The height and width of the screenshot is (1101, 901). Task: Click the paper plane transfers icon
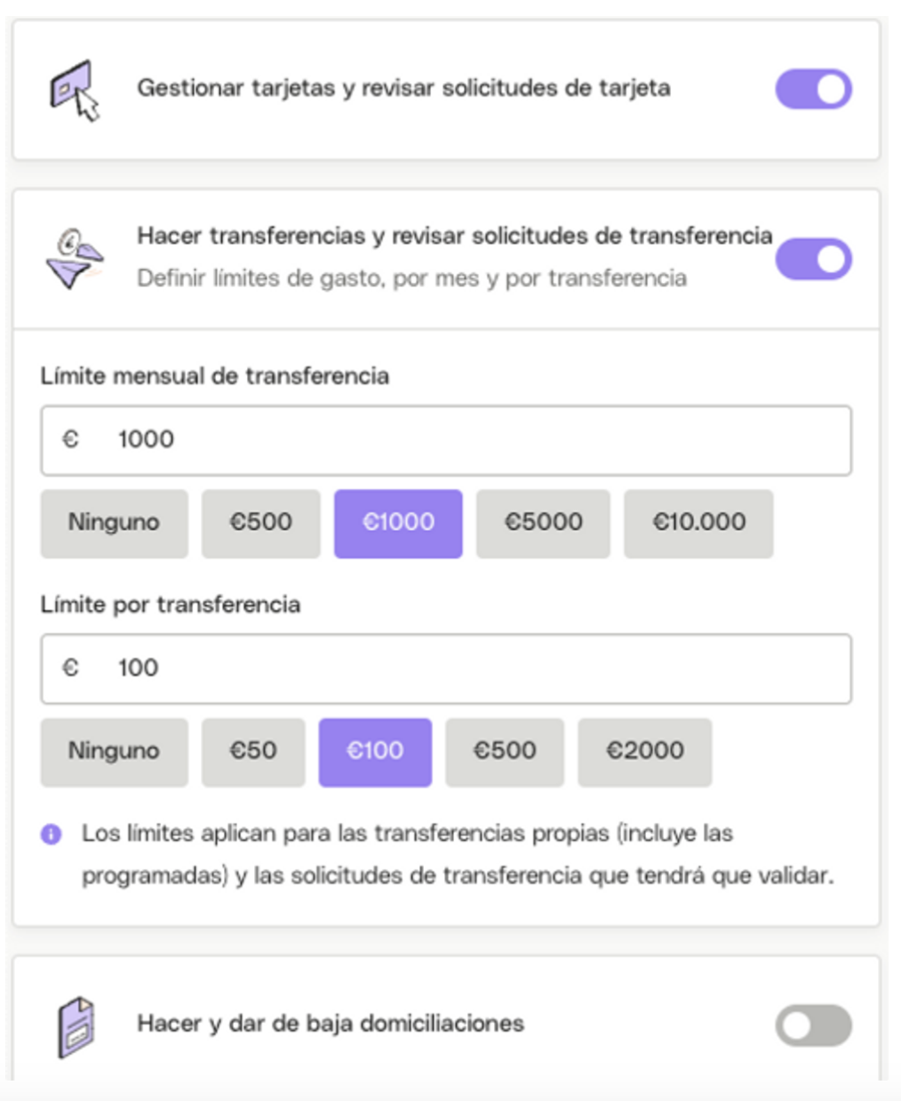pyautogui.click(x=74, y=259)
